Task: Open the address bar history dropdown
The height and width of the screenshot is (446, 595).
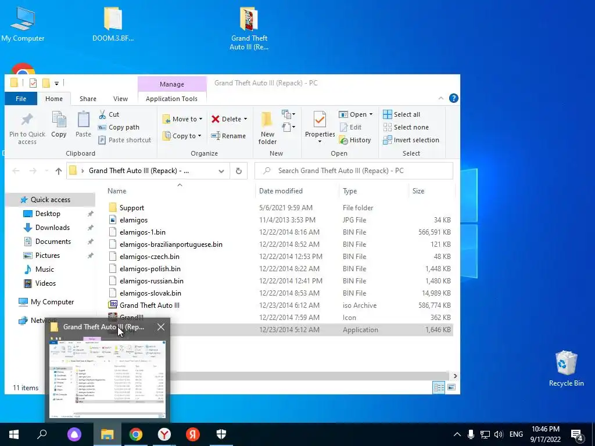Action: [x=221, y=171]
